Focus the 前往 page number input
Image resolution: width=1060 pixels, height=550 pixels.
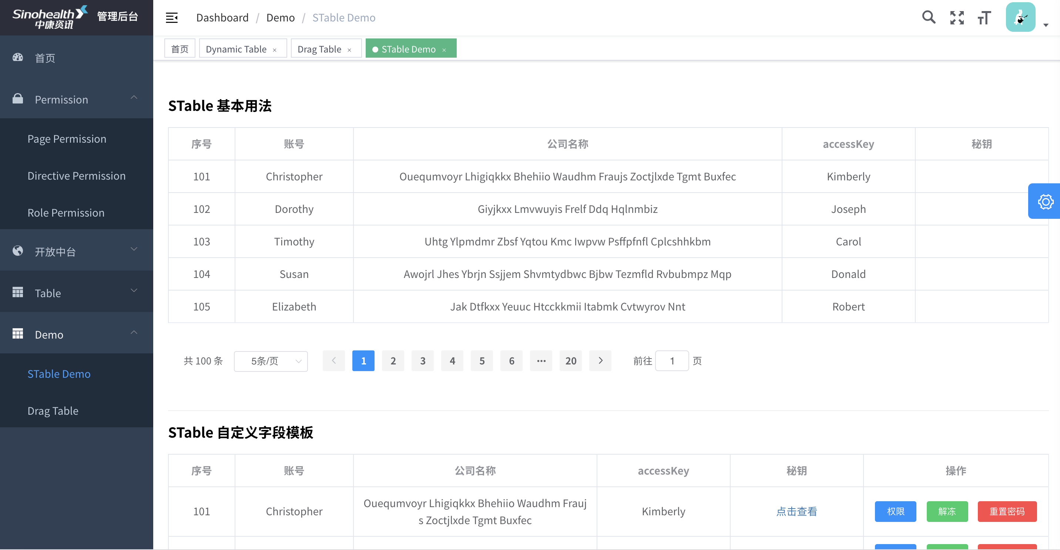tap(671, 361)
